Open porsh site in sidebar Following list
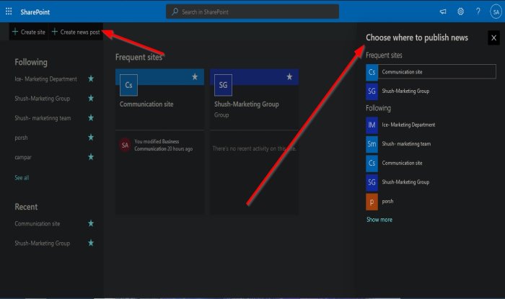Image resolution: width=505 pixels, height=299 pixels. point(21,138)
